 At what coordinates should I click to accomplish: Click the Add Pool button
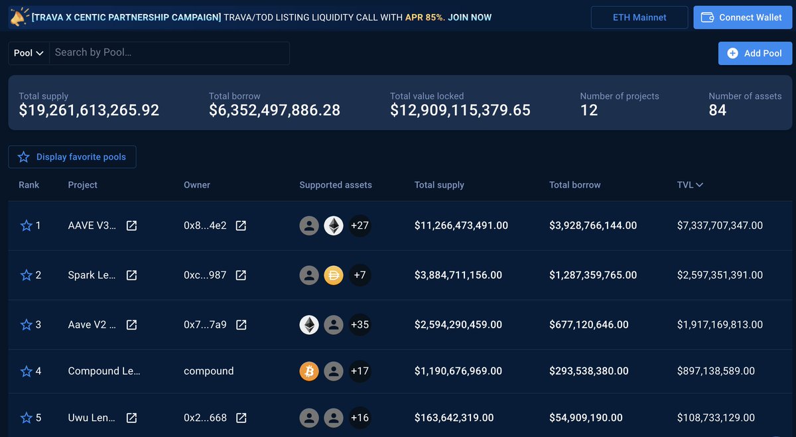click(755, 53)
